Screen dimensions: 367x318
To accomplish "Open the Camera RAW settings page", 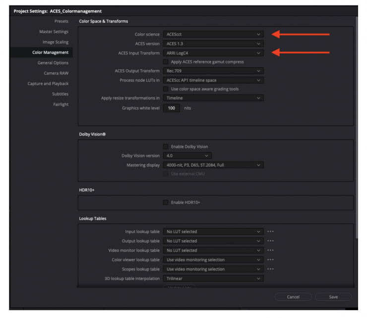I will click(56, 73).
